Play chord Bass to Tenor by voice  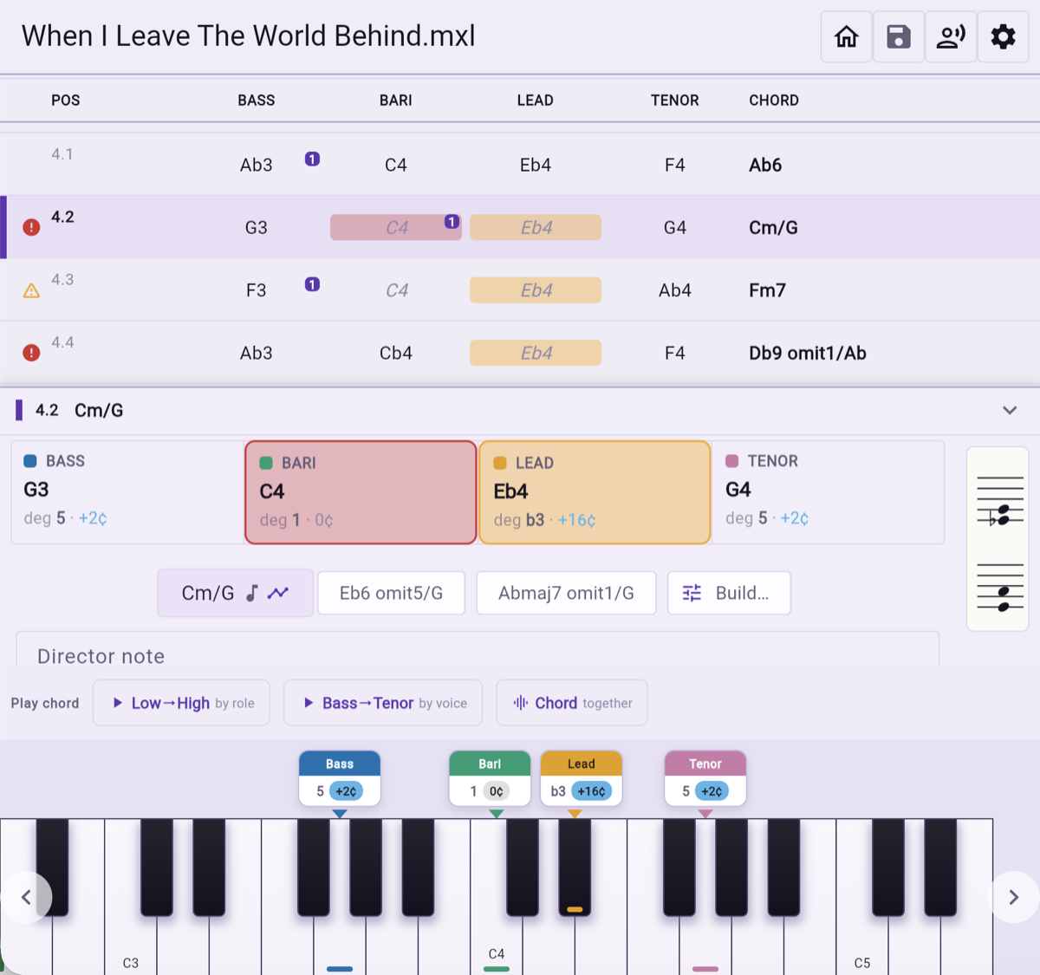click(383, 703)
